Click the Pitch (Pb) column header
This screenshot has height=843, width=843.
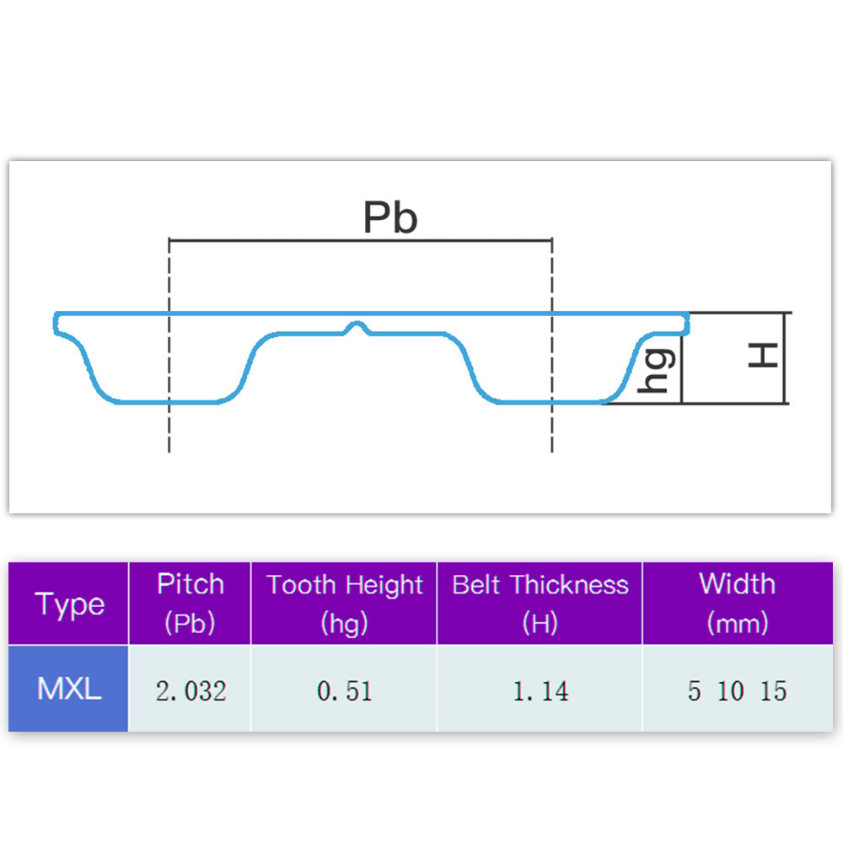click(x=190, y=604)
